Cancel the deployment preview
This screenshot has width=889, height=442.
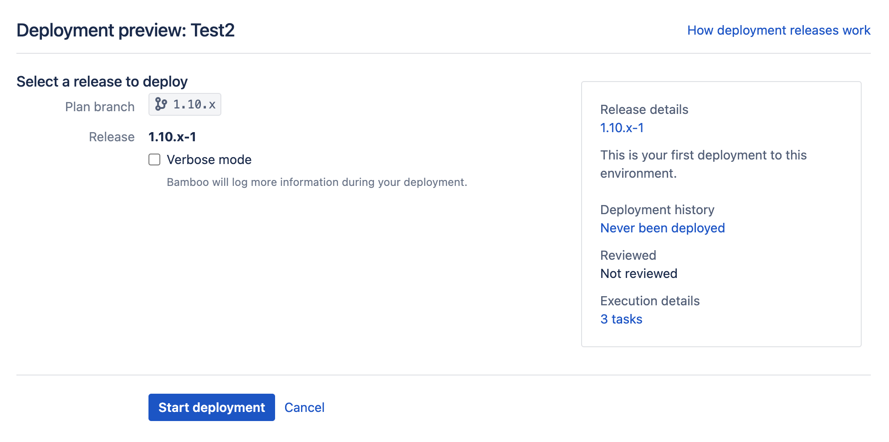(304, 407)
